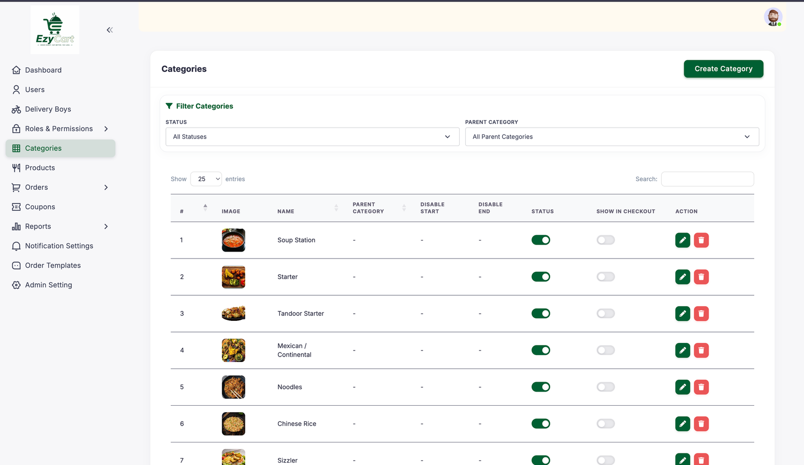
Task: Enable Show in Checkout for Chinese Rice
Action: click(606, 424)
